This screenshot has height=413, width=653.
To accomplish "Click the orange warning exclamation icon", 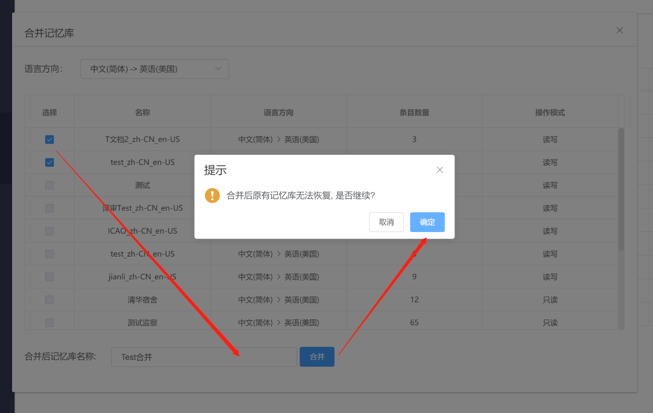I will tap(212, 196).
